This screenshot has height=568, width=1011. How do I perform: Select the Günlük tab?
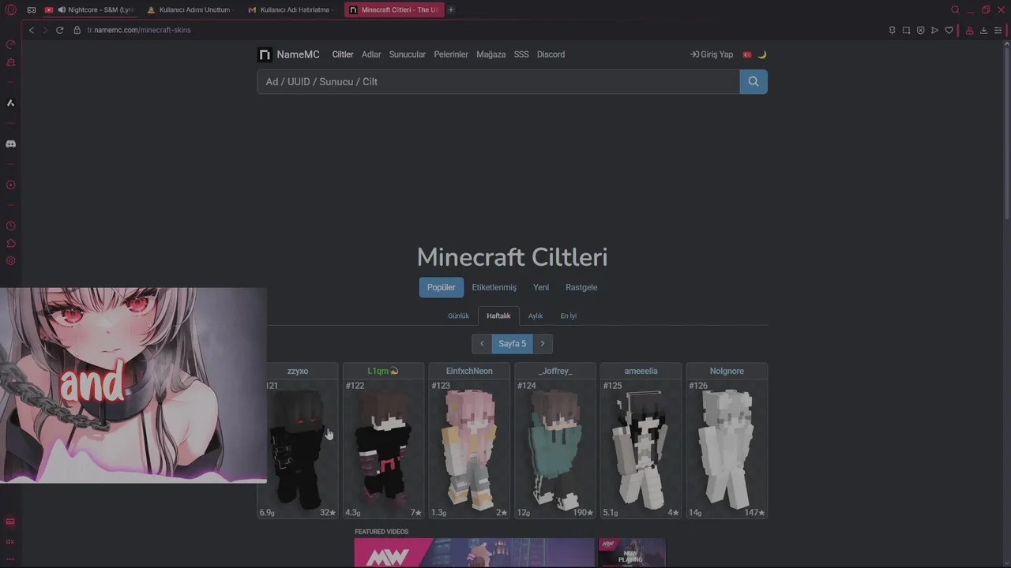coord(458,316)
